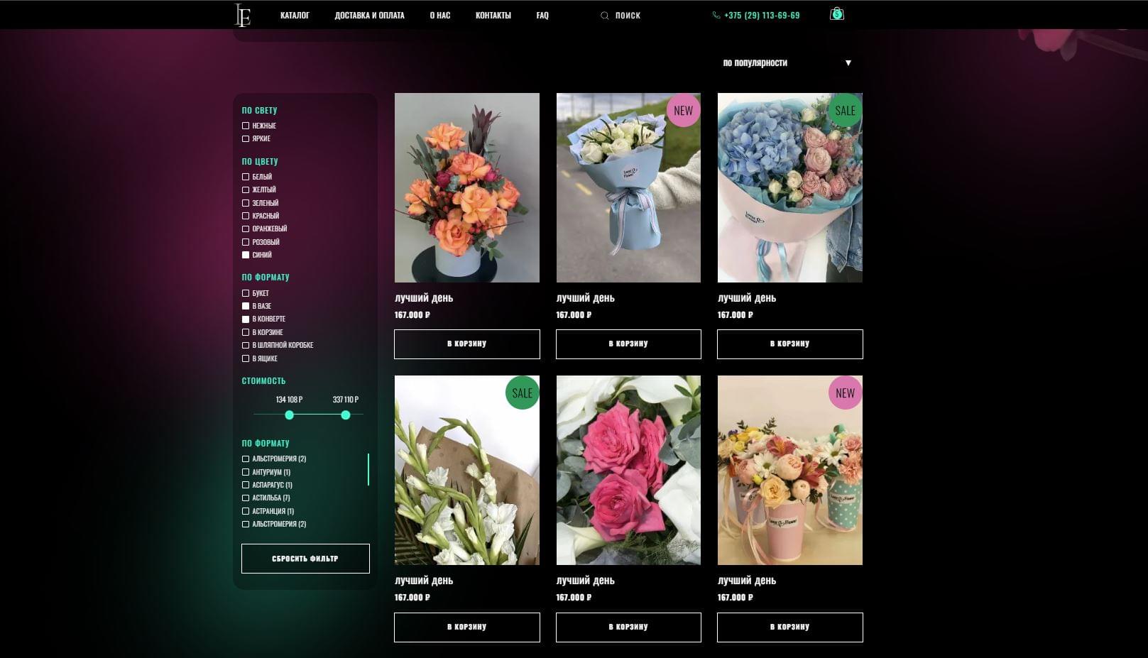Check the ЗЕЛЕНЫЙ color filter
Image resolution: width=1148 pixels, height=658 pixels.
[x=246, y=203]
